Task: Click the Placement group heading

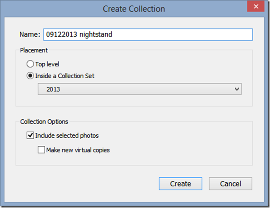Action: [x=34, y=50]
